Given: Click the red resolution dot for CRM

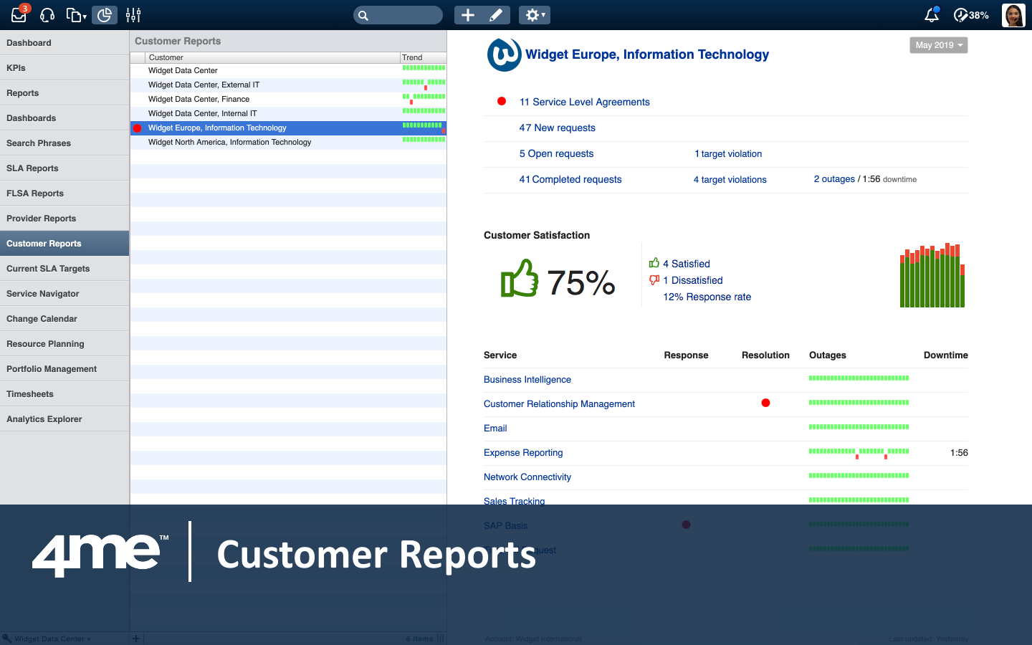Looking at the screenshot, I should click(x=765, y=403).
